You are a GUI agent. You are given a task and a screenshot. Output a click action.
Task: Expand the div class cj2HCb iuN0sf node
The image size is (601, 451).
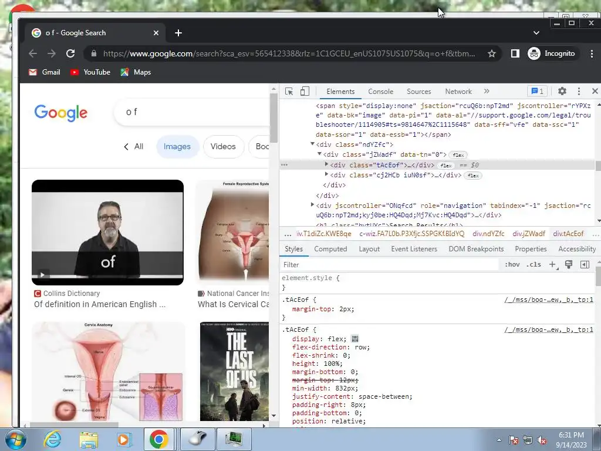coord(326,174)
